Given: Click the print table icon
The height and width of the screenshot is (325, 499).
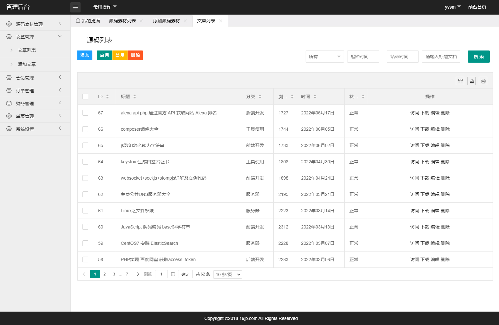Looking at the screenshot, I should 483,81.
